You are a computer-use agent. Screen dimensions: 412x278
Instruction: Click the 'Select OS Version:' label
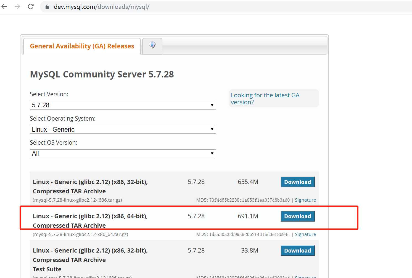point(54,143)
